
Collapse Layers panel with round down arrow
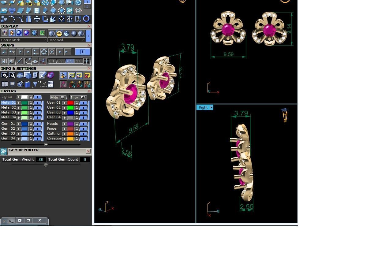click(x=46, y=145)
